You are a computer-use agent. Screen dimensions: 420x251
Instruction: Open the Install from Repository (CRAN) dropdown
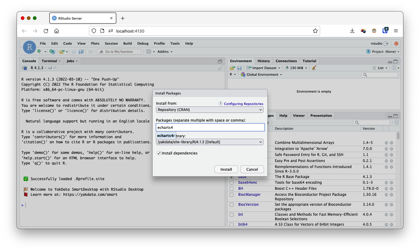(210, 110)
